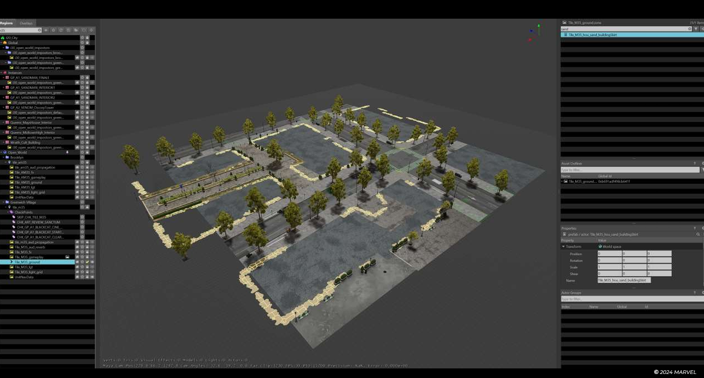Click the Brooklyn folder icon
Image resolution: width=704 pixels, height=378 pixels.
click(7, 157)
